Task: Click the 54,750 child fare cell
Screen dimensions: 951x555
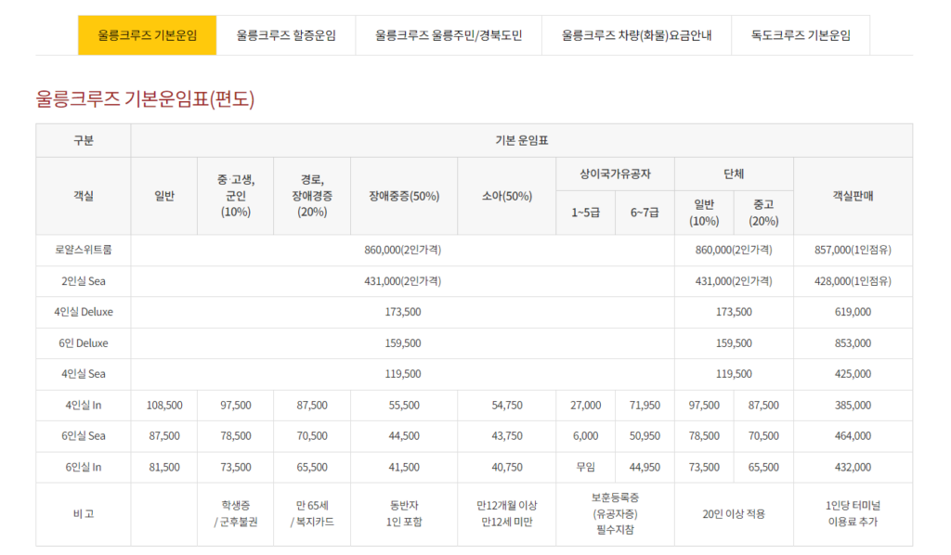Action: pos(506,406)
